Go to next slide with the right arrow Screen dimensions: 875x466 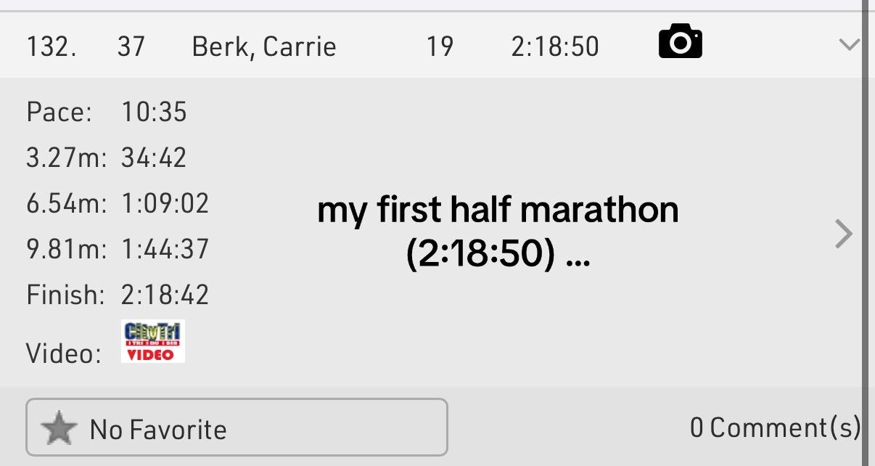[x=843, y=234]
